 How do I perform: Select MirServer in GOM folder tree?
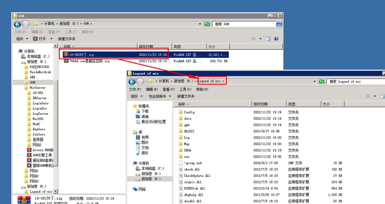pos(35,87)
